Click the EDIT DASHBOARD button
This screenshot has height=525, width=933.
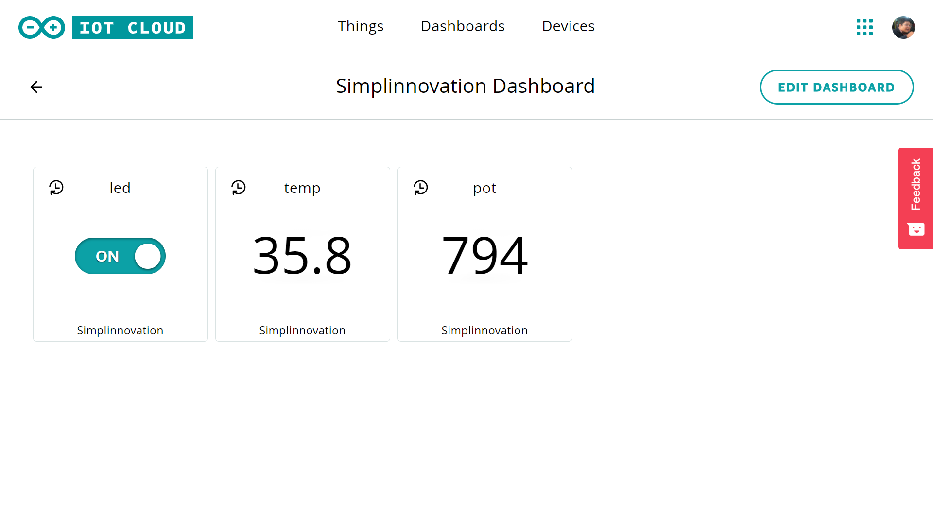coord(837,87)
